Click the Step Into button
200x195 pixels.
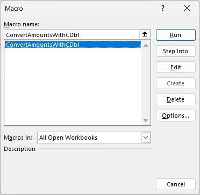176,51
